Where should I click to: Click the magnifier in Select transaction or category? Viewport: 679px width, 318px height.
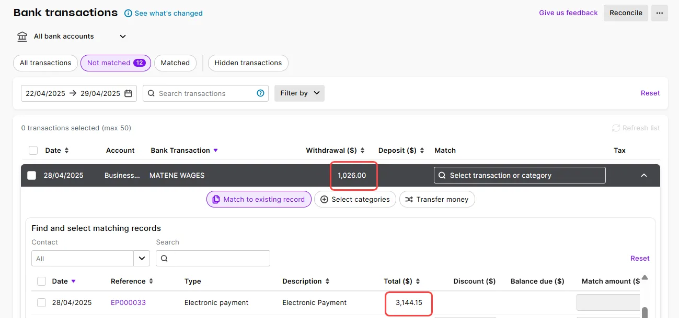442,175
